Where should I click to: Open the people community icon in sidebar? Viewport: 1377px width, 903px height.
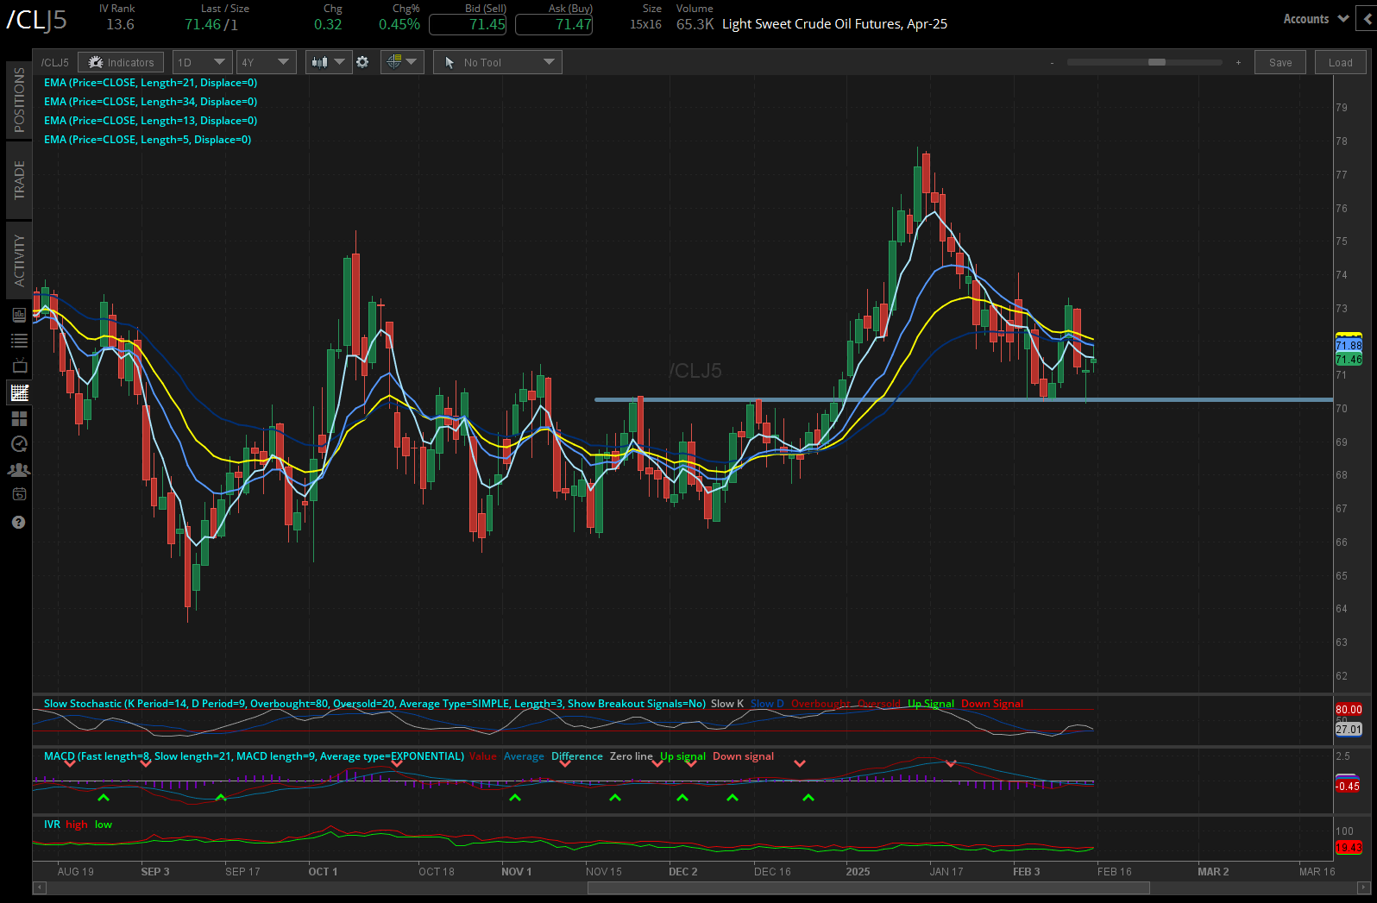[19, 470]
